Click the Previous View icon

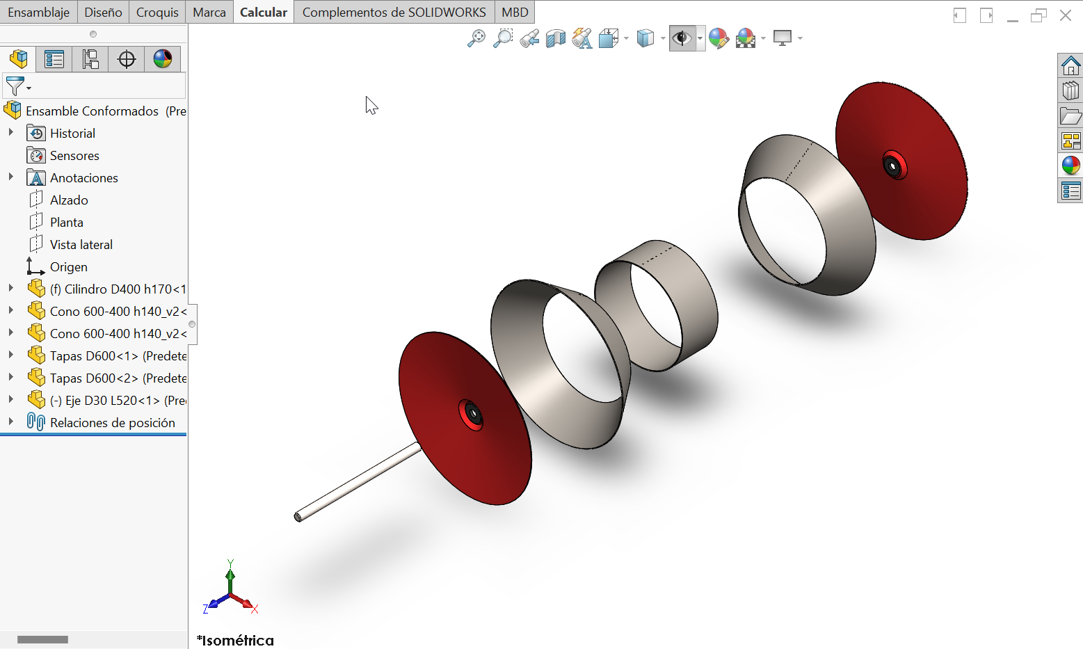point(529,38)
